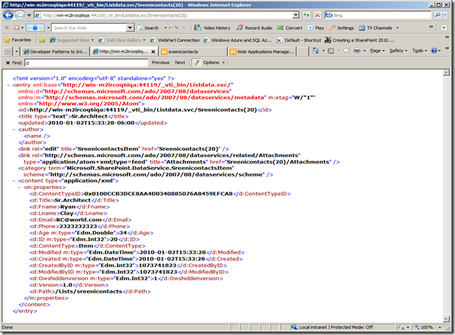455x335 pixels.
Task: Close the current win-m2ircoq6iq tab
Action: (153, 52)
